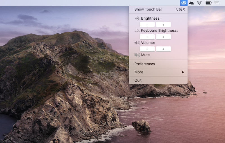
Task: Raise Keyboard Brightness with plus button
Action: coord(163,37)
